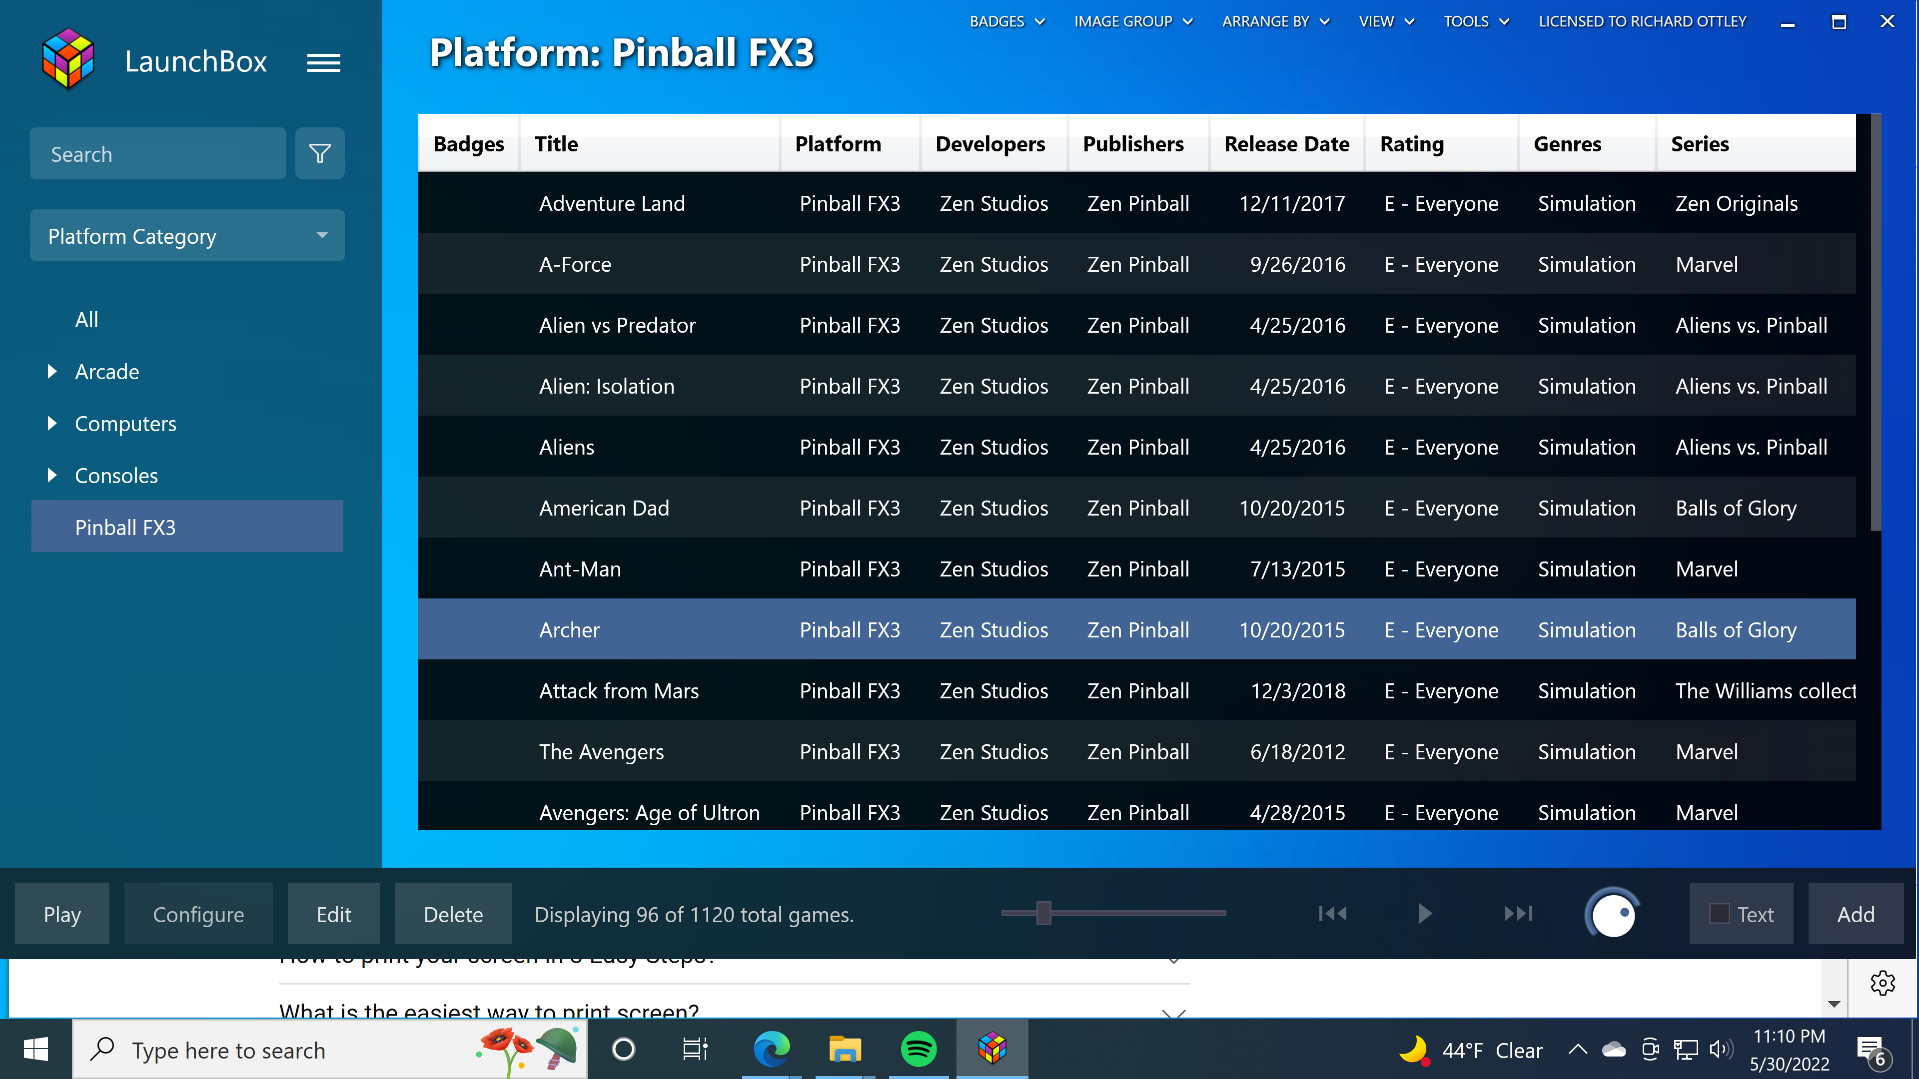
Task: Click the OneDrive cloud tray icon
Action: pos(1614,1049)
